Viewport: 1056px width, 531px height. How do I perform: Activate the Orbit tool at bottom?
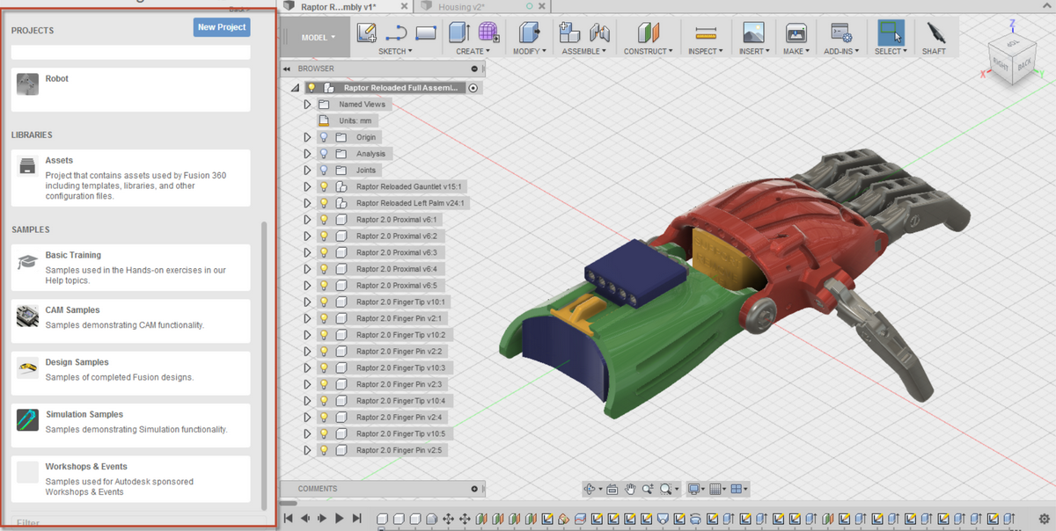pyautogui.click(x=590, y=489)
